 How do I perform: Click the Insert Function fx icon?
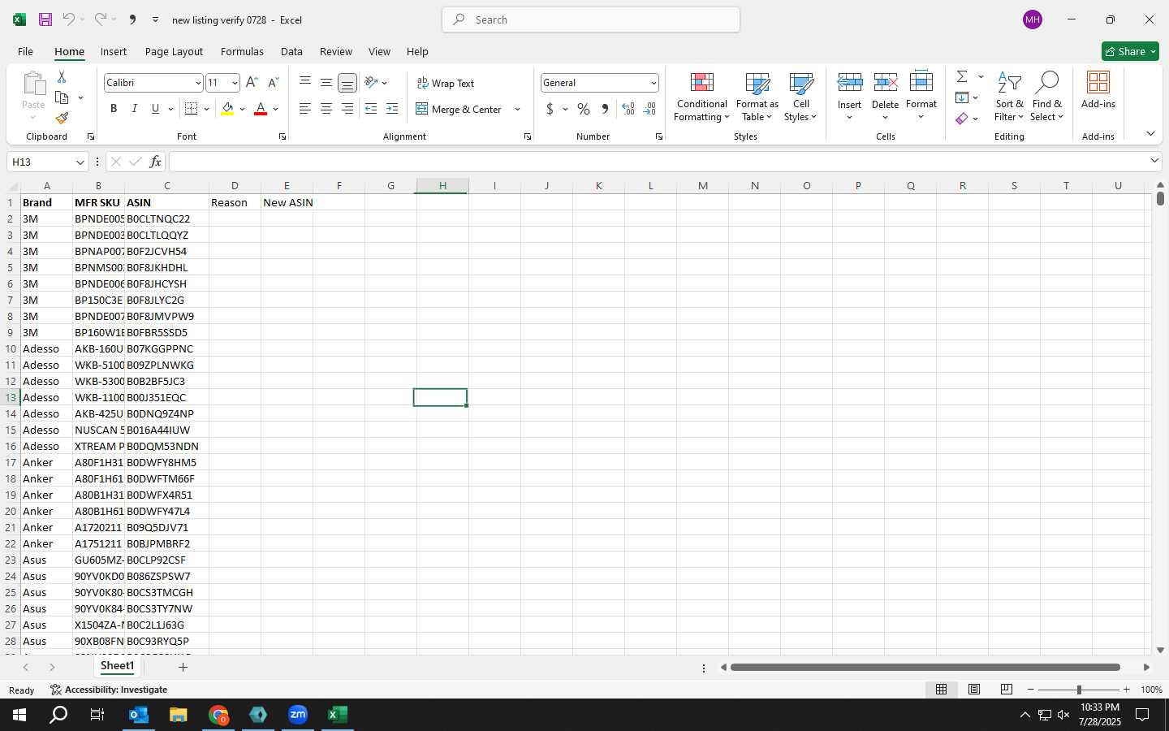[155, 162]
